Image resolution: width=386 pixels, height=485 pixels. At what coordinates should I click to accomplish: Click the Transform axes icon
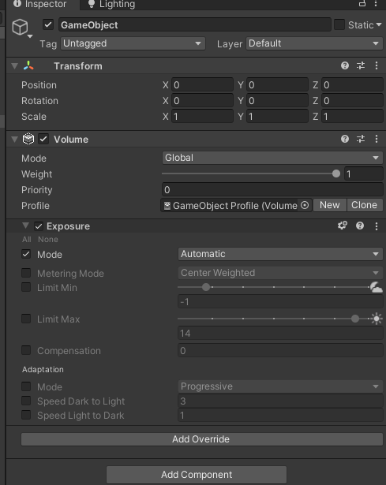click(28, 65)
